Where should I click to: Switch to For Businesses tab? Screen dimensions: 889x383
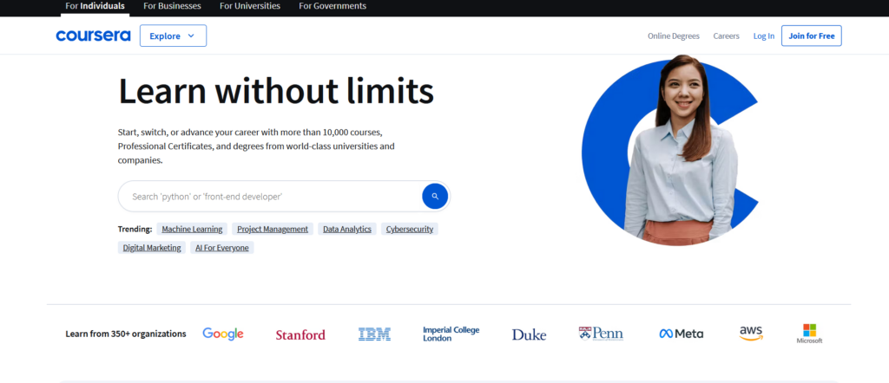click(173, 6)
